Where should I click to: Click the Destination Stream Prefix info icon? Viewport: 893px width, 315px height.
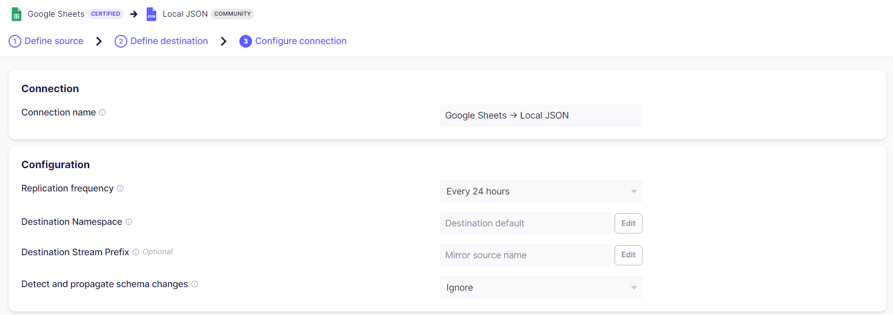click(136, 252)
